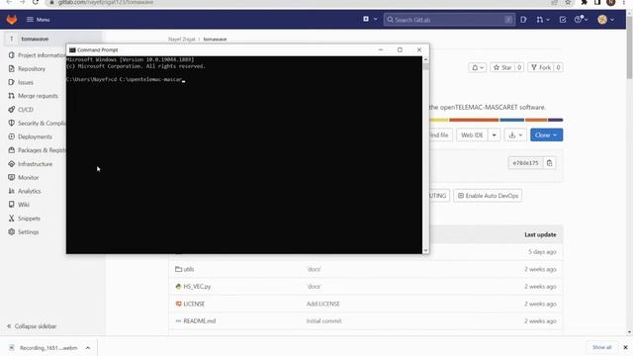The height and width of the screenshot is (356, 633).
Task: Click the CI/CD rocket icon
Action: (11, 110)
